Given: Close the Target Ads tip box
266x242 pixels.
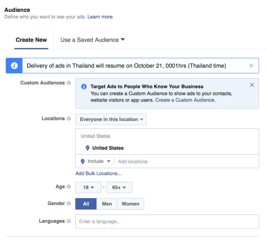Looking at the screenshot, I should [252, 85].
